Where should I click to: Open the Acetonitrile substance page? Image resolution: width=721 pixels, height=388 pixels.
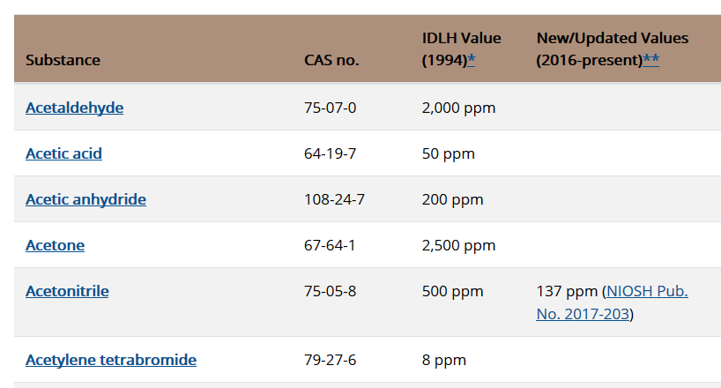point(67,291)
